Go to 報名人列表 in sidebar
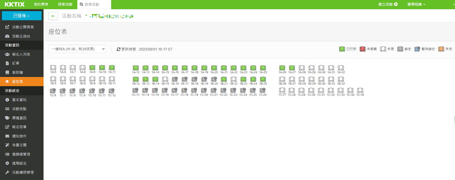Image resolution: width=455 pixels, height=180 pixels. tap(22, 54)
